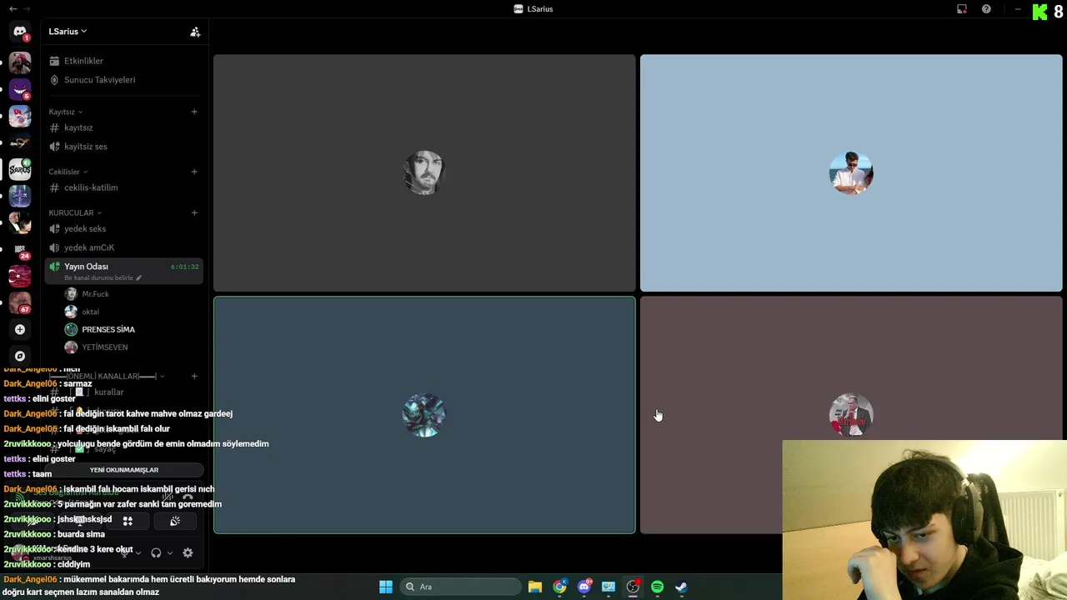The height and width of the screenshot is (600, 1067).
Task: Add a channel to ÖNEMLİ KANALLAR category
Action: point(194,376)
